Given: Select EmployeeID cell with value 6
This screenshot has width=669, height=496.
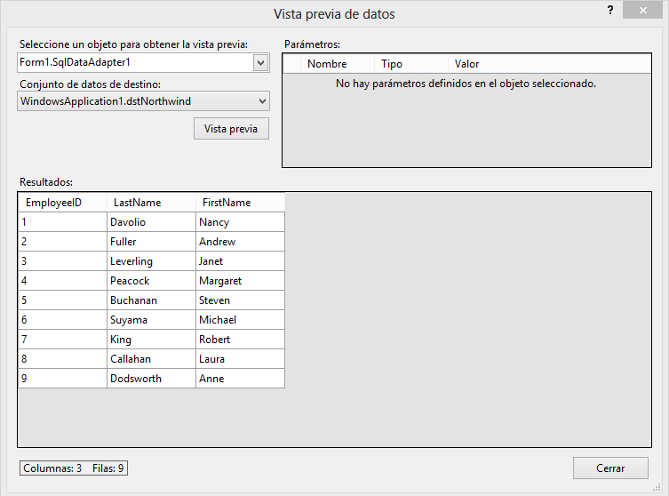Looking at the screenshot, I should tap(63, 320).
